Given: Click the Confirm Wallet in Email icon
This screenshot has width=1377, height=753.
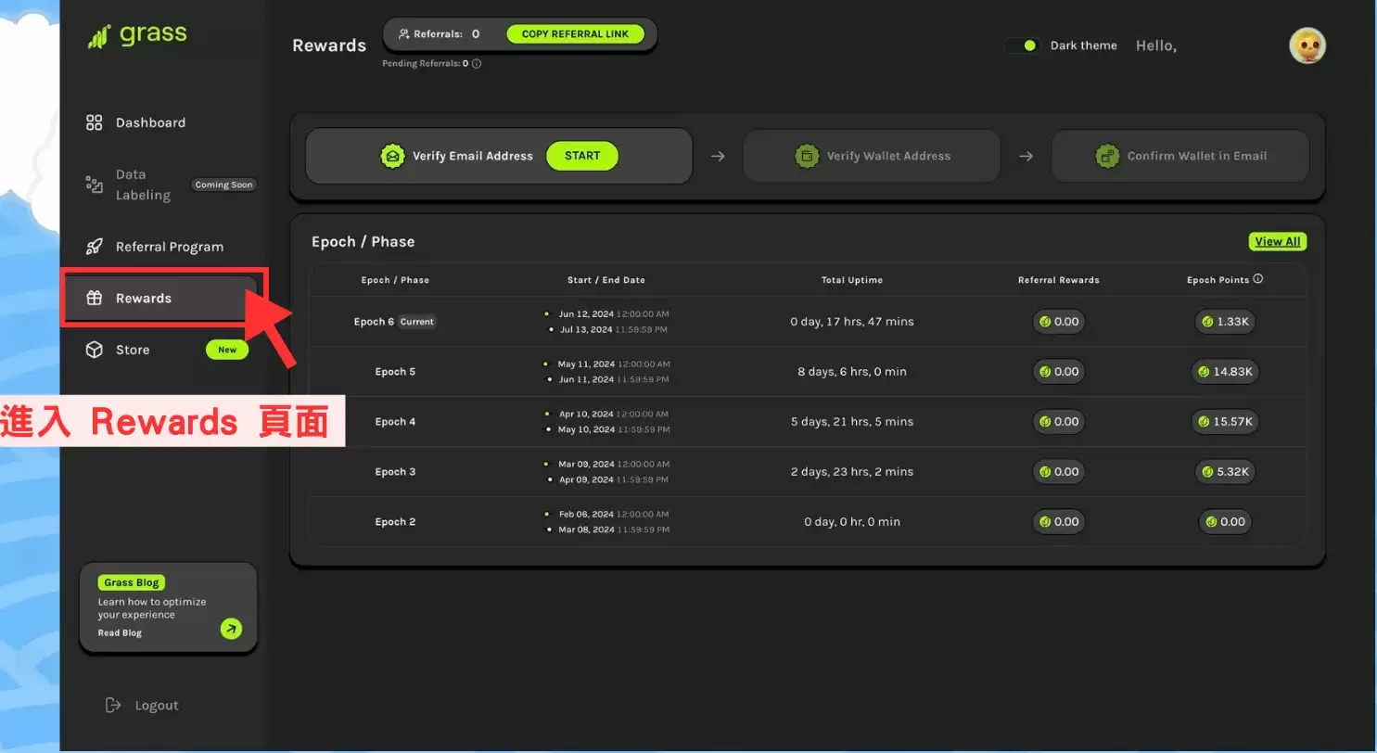Looking at the screenshot, I should (x=1107, y=156).
